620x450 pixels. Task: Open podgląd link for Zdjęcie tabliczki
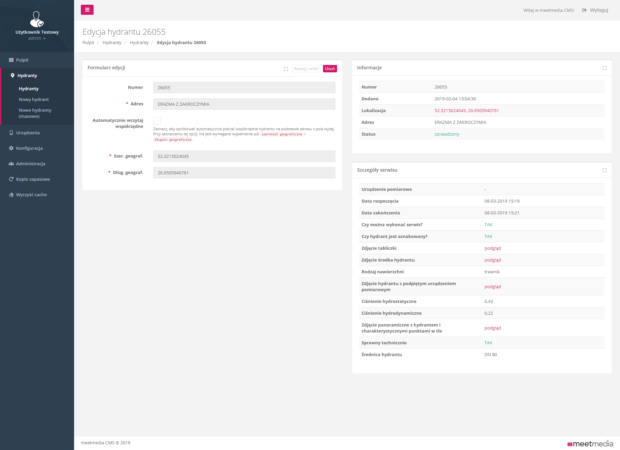click(492, 248)
